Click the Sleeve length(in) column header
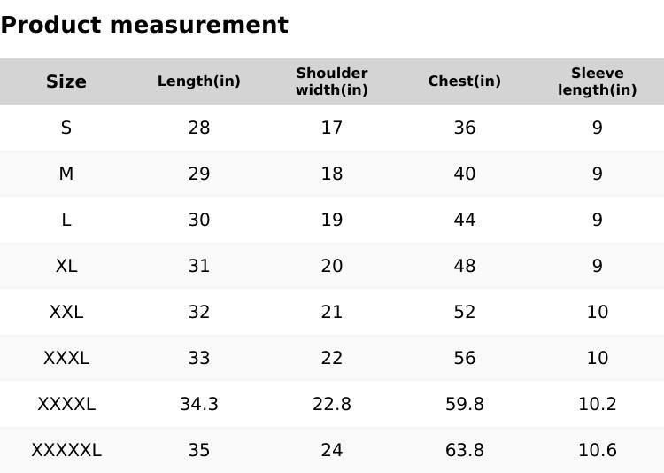 tap(598, 81)
